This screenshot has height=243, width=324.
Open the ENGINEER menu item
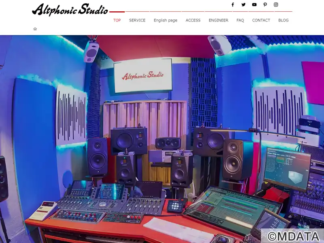tap(218, 20)
